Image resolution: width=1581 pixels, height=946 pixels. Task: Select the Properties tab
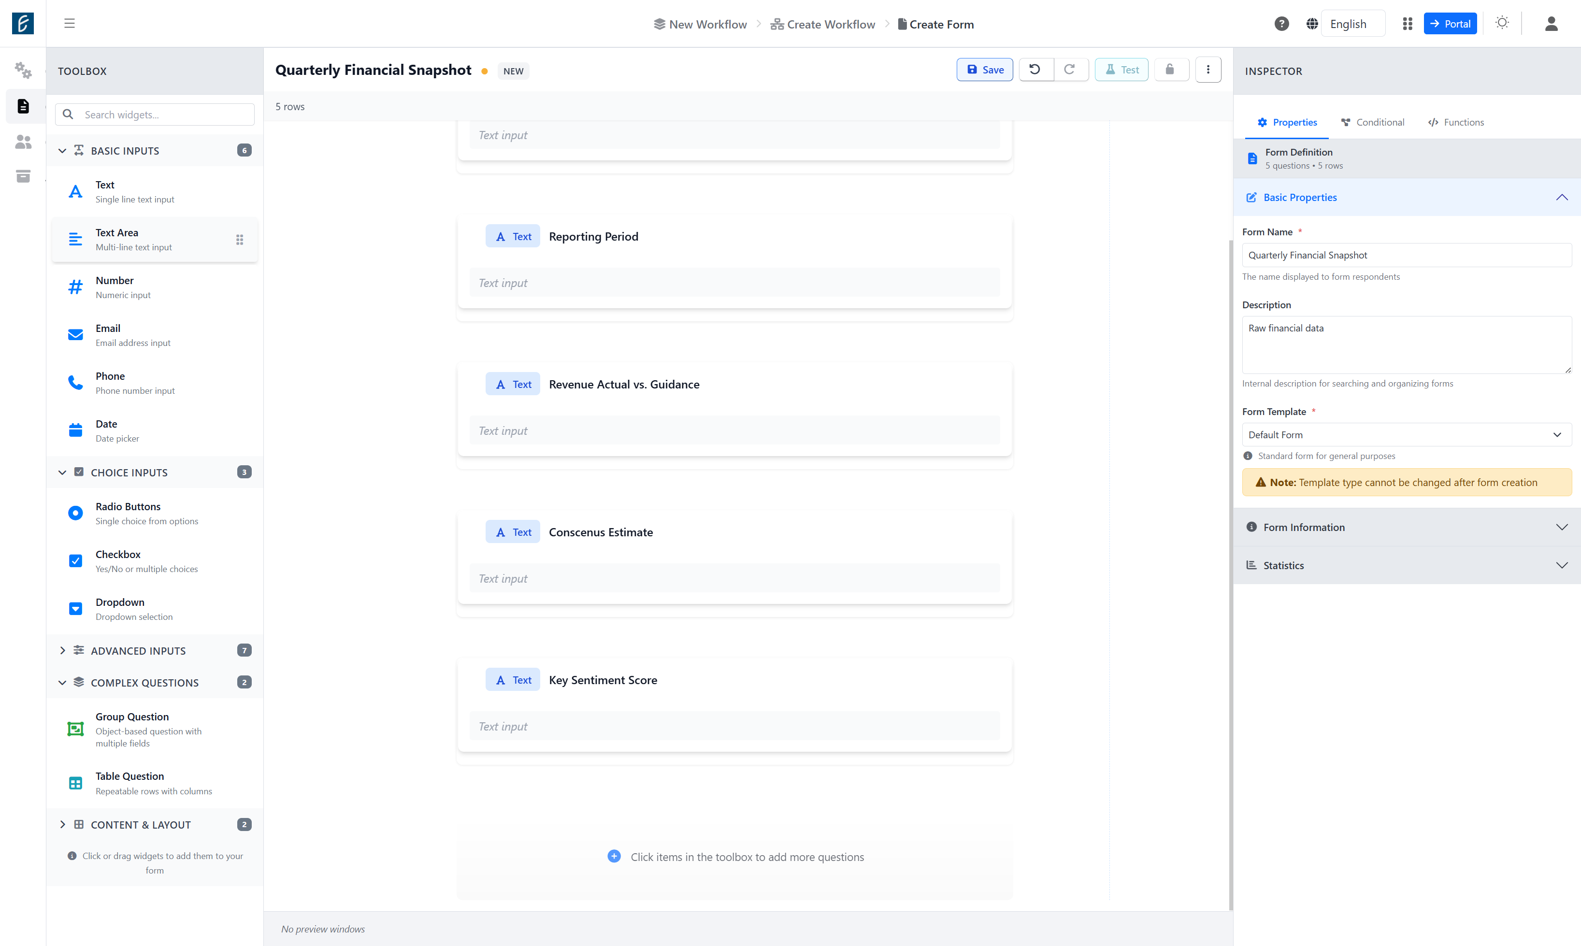1287,122
